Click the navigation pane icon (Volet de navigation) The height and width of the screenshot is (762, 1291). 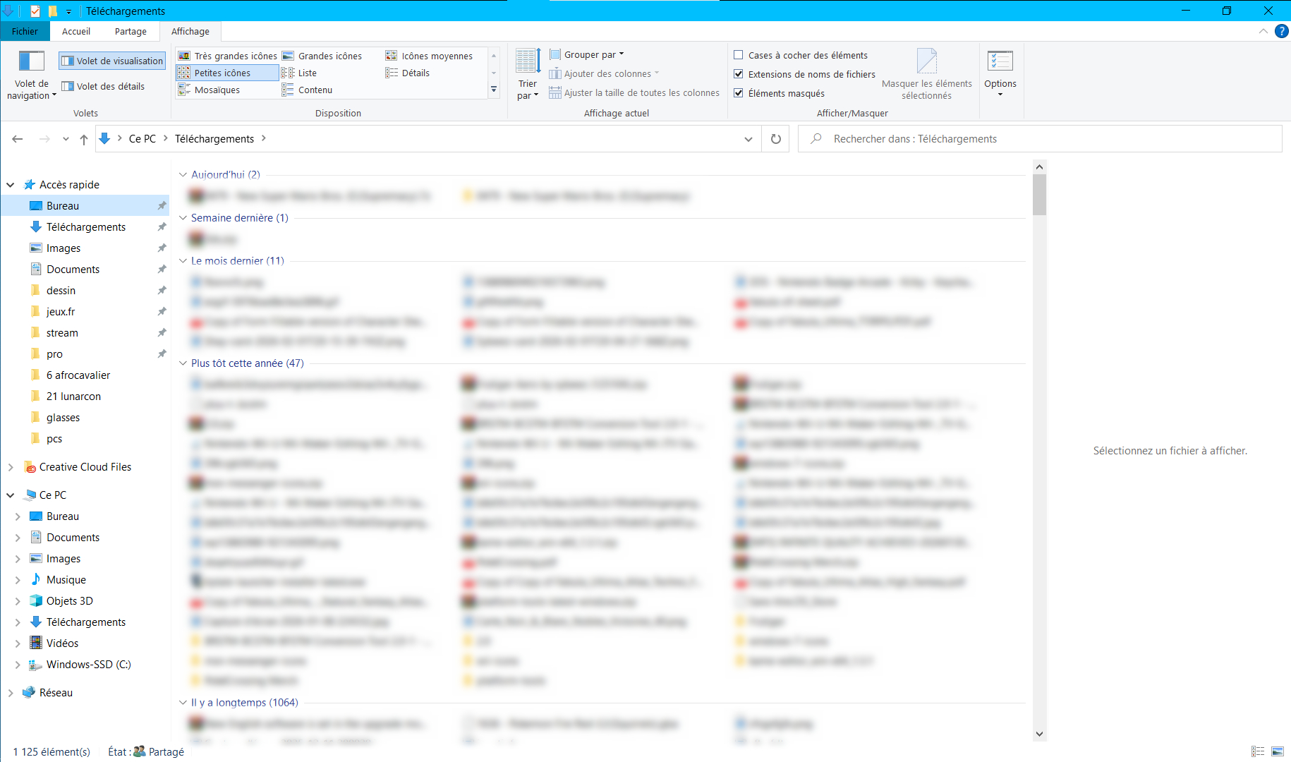coord(31,62)
